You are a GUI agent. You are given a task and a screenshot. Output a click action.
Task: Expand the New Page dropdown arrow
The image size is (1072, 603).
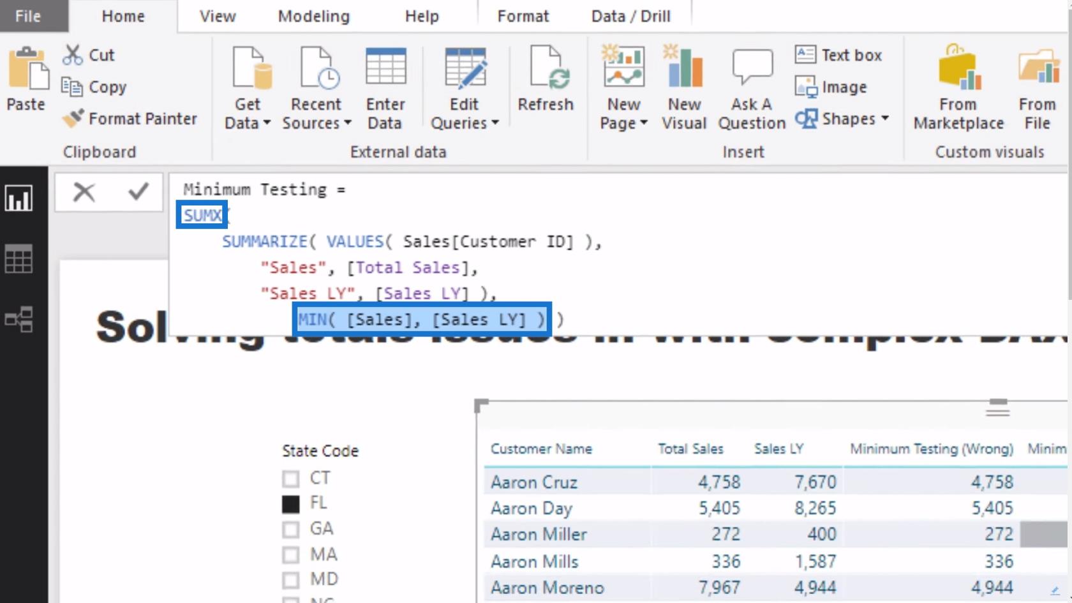643,123
